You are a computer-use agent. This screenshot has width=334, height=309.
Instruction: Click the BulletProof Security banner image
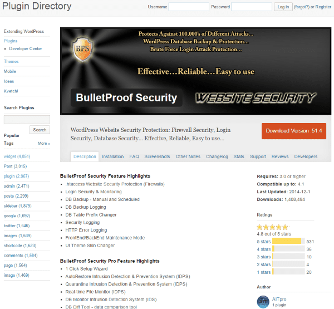click(x=195, y=71)
